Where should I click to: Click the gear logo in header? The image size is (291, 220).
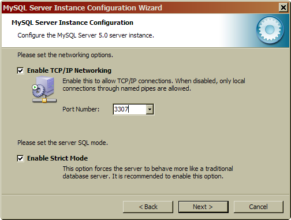coord(270,30)
